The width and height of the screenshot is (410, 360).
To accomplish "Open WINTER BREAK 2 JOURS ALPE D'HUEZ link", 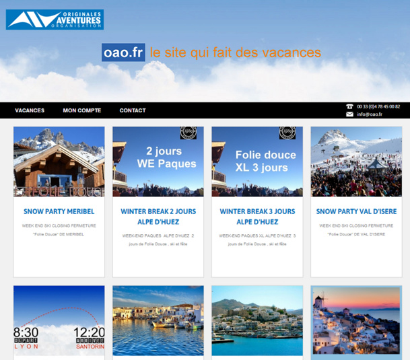I will coord(158,215).
